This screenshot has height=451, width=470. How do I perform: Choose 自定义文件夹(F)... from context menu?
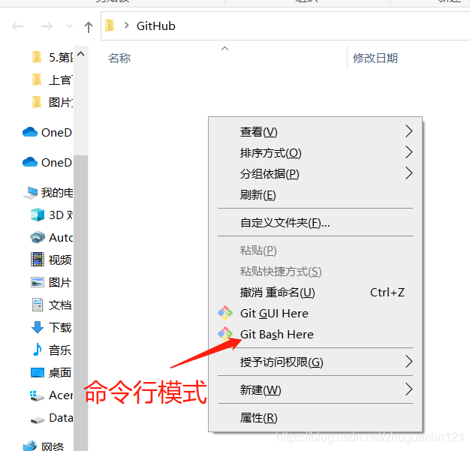(315, 222)
